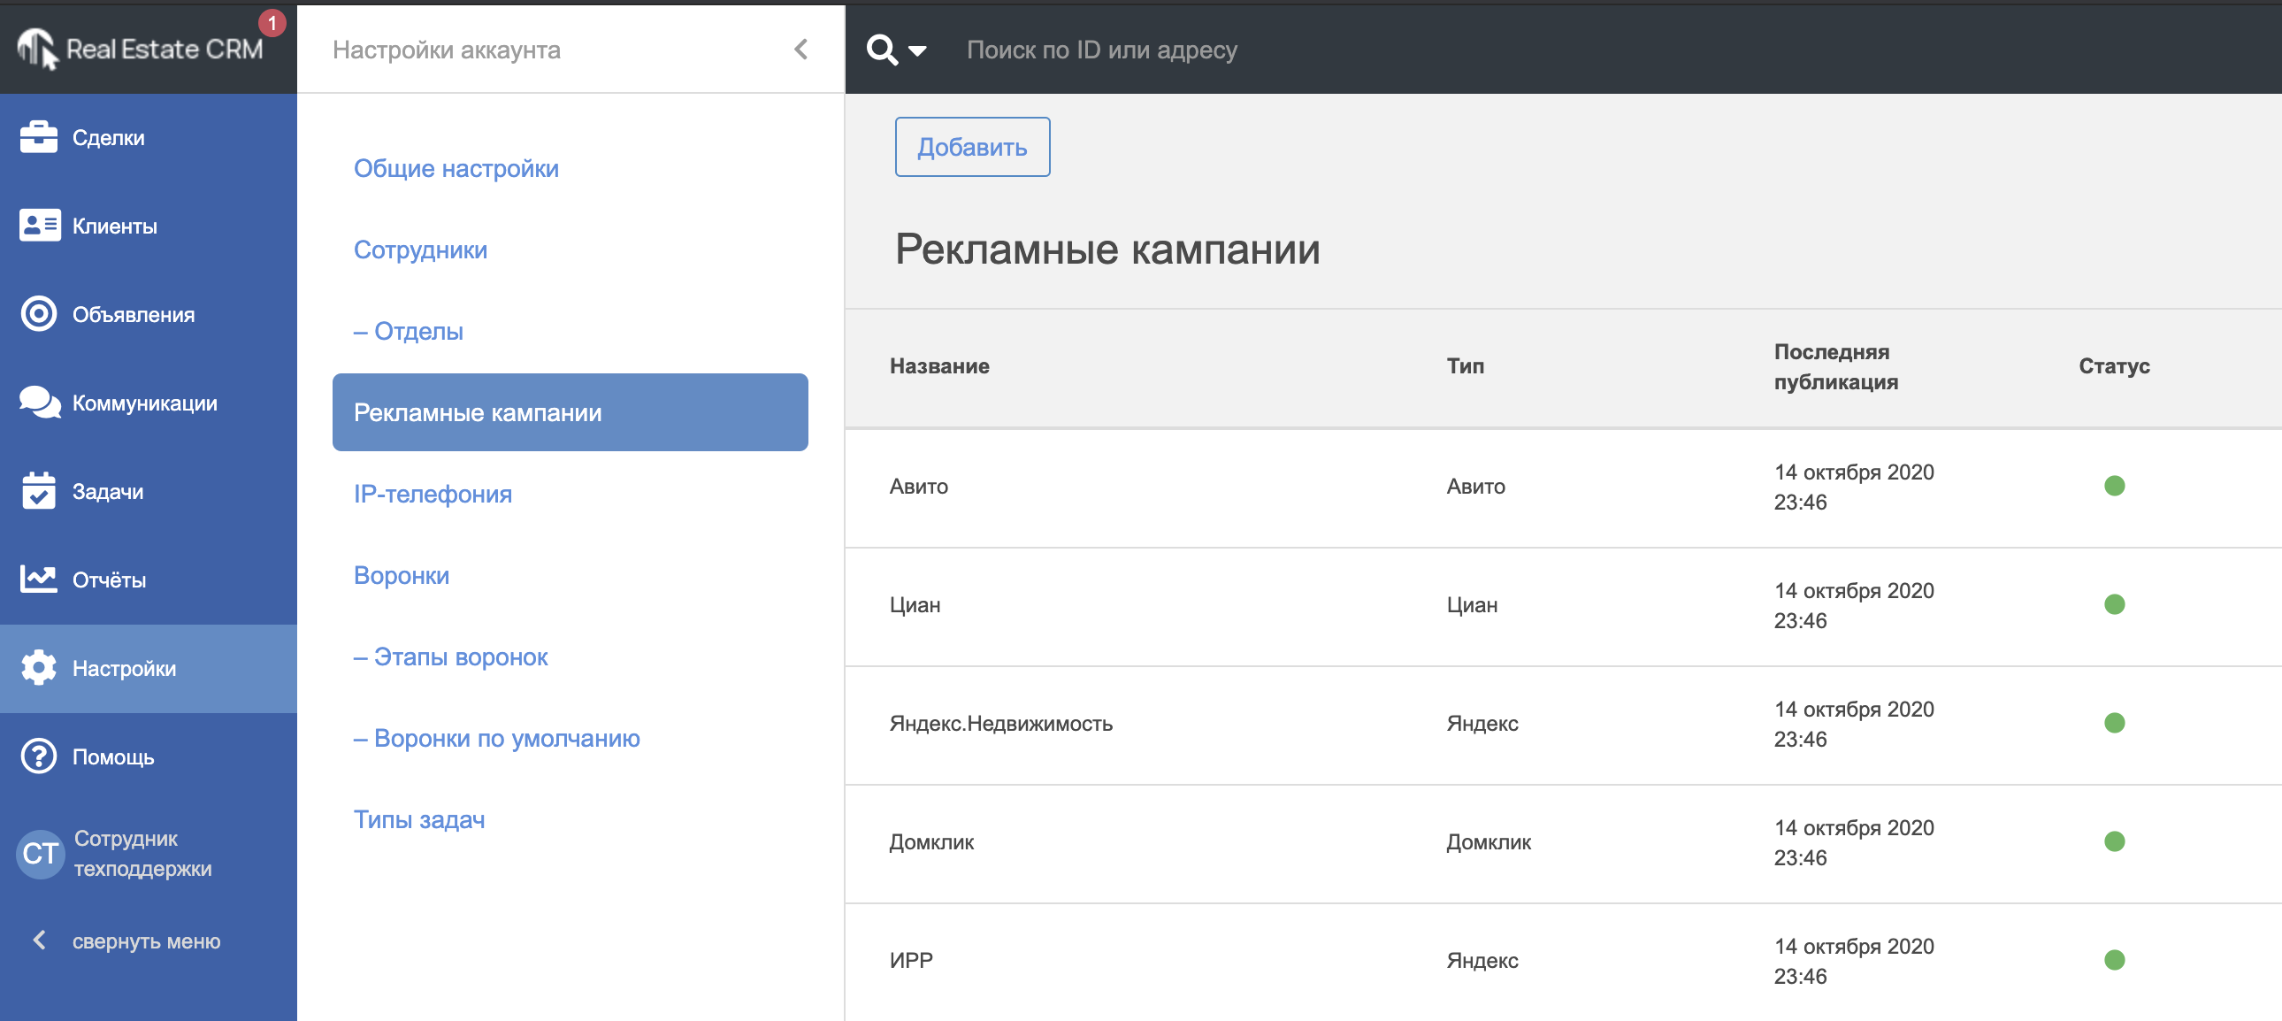Click green status dot for ИРР
The image size is (2282, 1021).
coord(2114,960)
